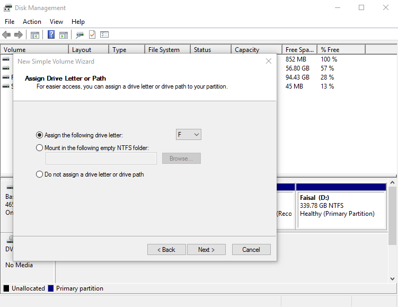Select the Faisal (D:) partition block
The width and height of the screenshot is (398, 307).
(x=341, y=209)
